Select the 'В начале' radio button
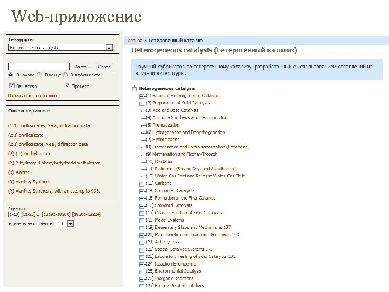 click(10, 75)
